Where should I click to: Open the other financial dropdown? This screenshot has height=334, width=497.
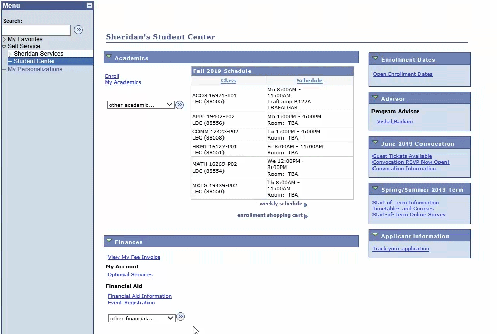coord(141,318)
